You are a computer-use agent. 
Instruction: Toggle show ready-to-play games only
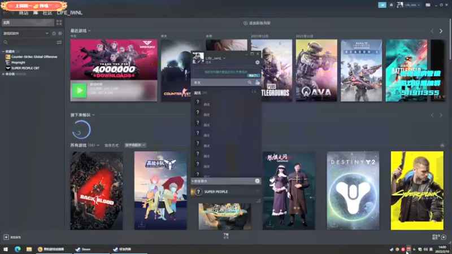[x=60, y=33]
